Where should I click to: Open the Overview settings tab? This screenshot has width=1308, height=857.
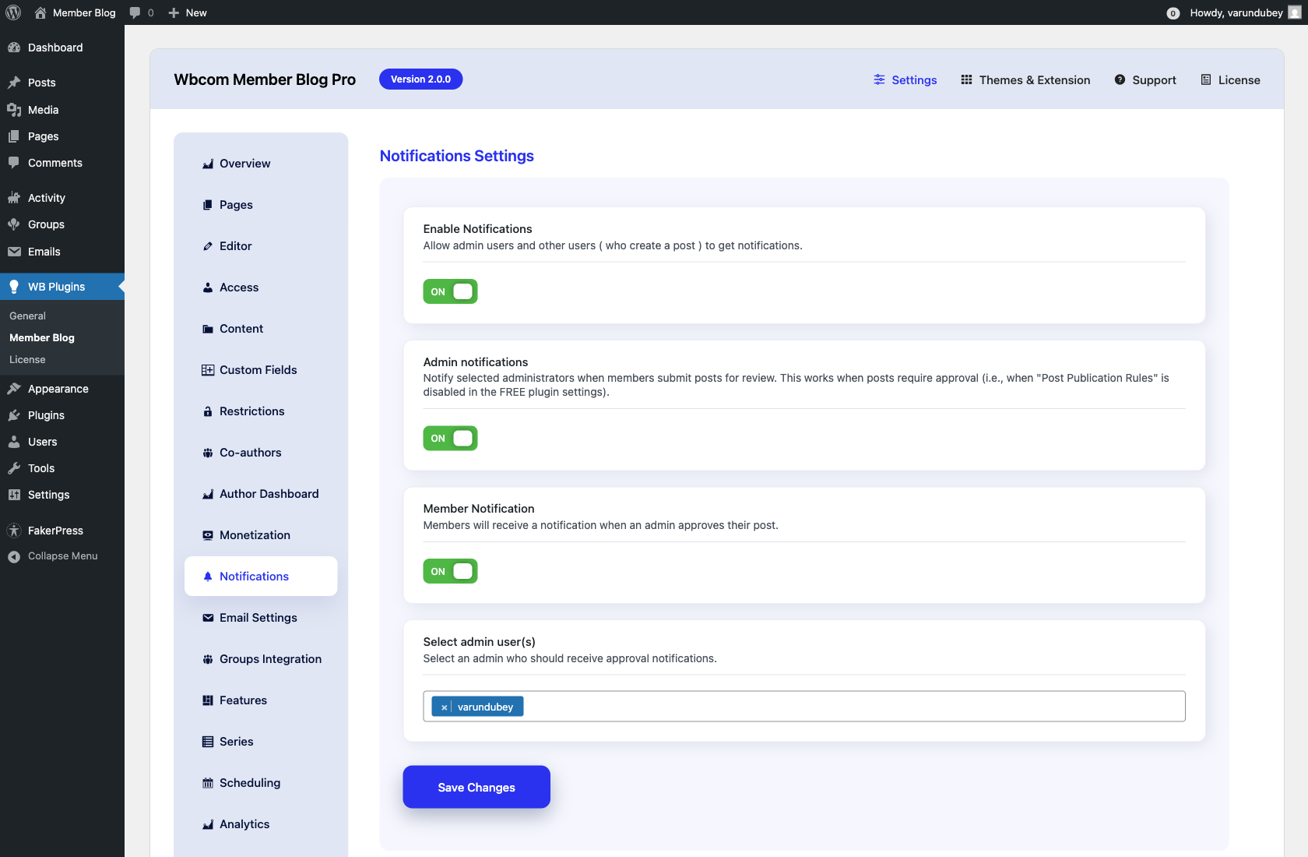tap(261, 164)
